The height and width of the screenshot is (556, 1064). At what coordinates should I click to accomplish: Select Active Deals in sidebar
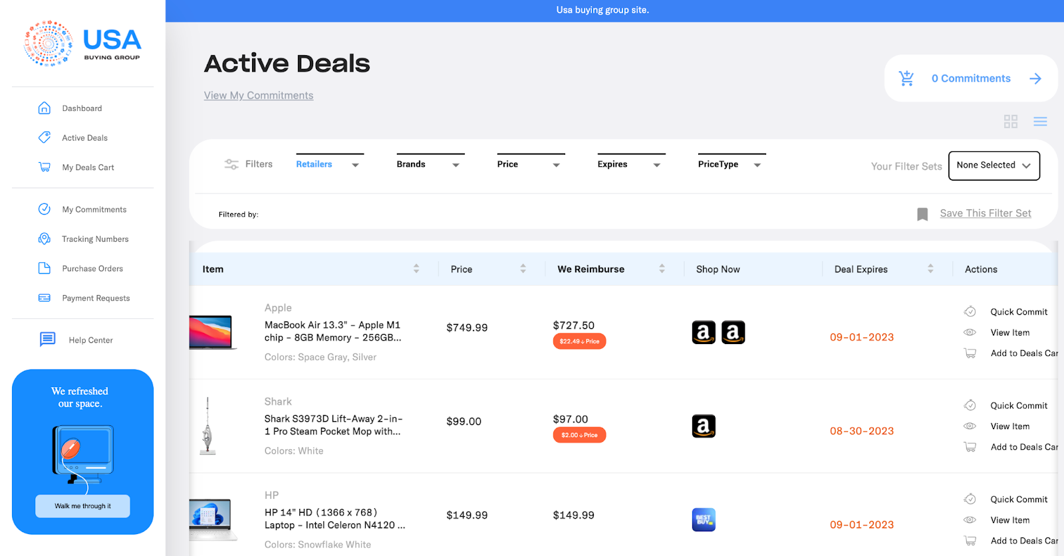pyautogui.click(x=84, y=138)
